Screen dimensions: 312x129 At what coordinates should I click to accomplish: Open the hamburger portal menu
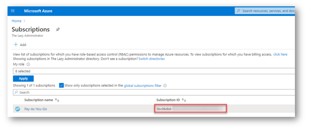tap(13, 11)
